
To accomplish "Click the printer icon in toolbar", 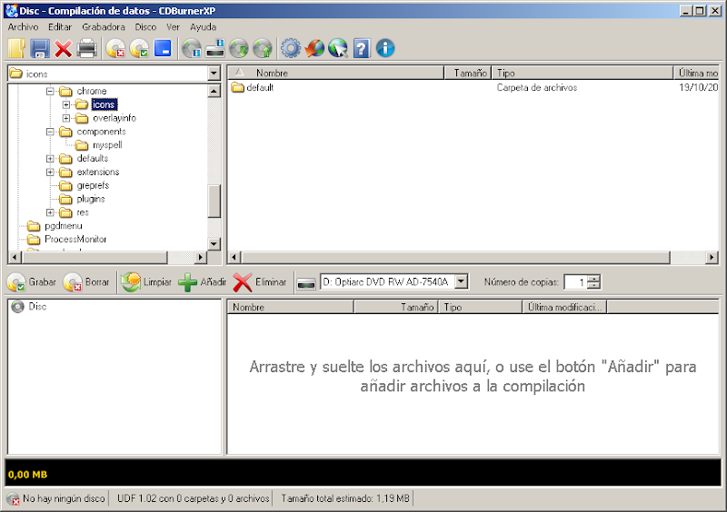I will (x=87, y=49).
